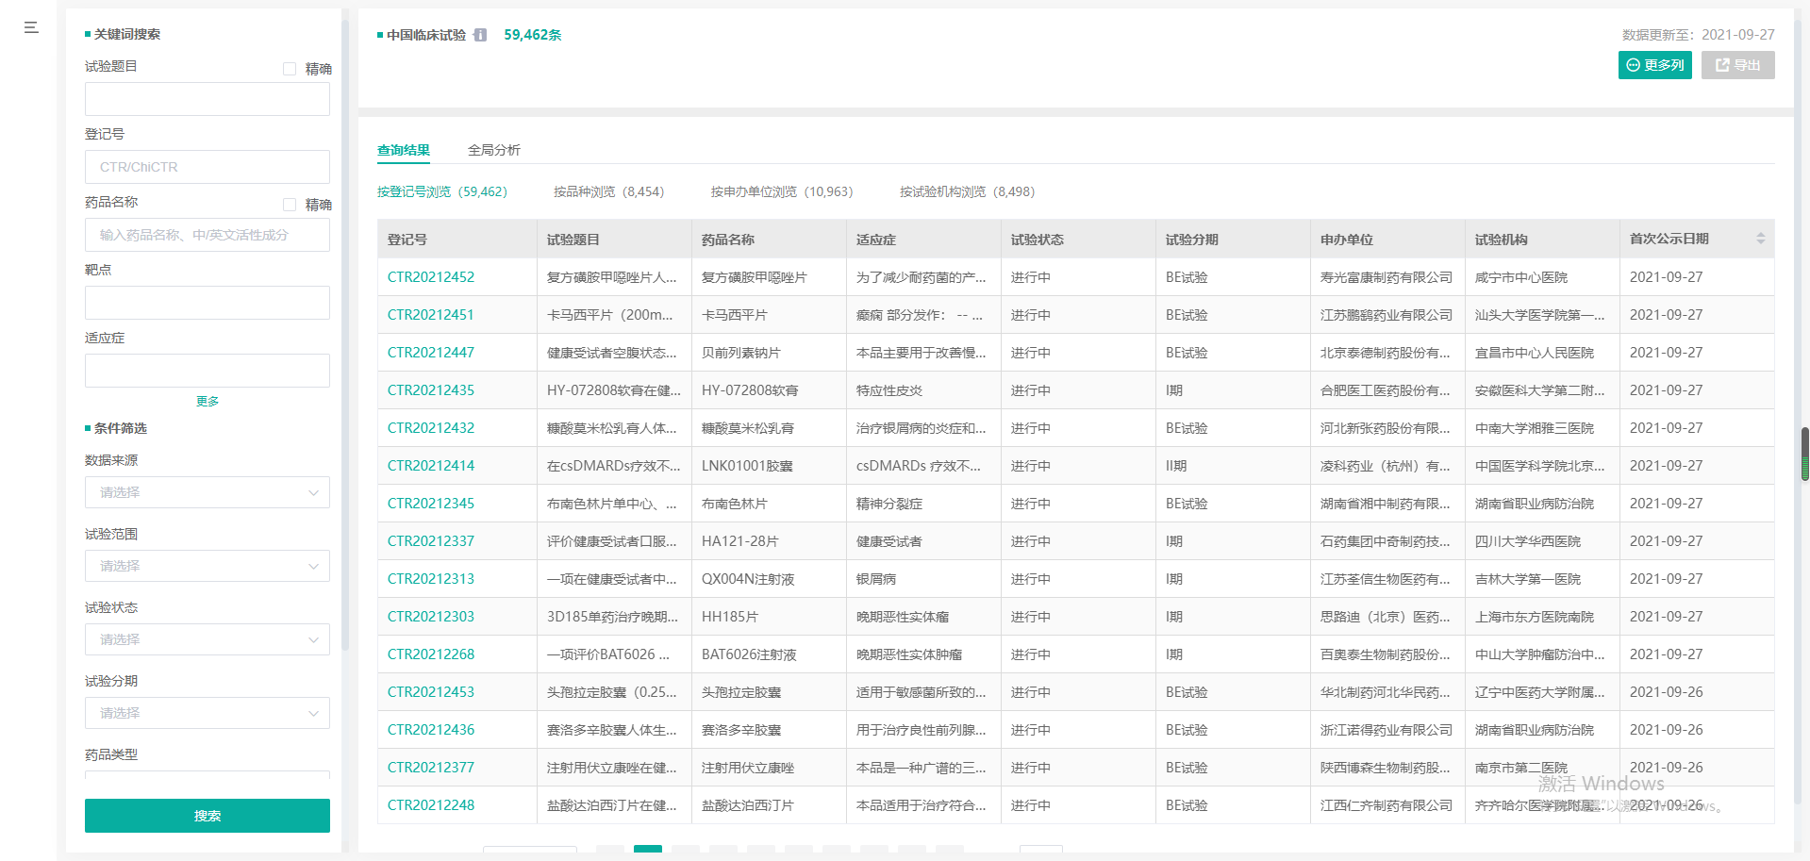The image size is (1810, 861).
Task: Open the 数据来源 dropdown
Action: pos(208,492)
